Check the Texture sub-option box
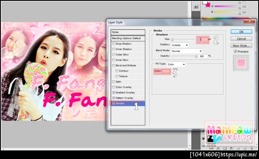The width and height of the screenshot is (259, 159). pos(117,76)
